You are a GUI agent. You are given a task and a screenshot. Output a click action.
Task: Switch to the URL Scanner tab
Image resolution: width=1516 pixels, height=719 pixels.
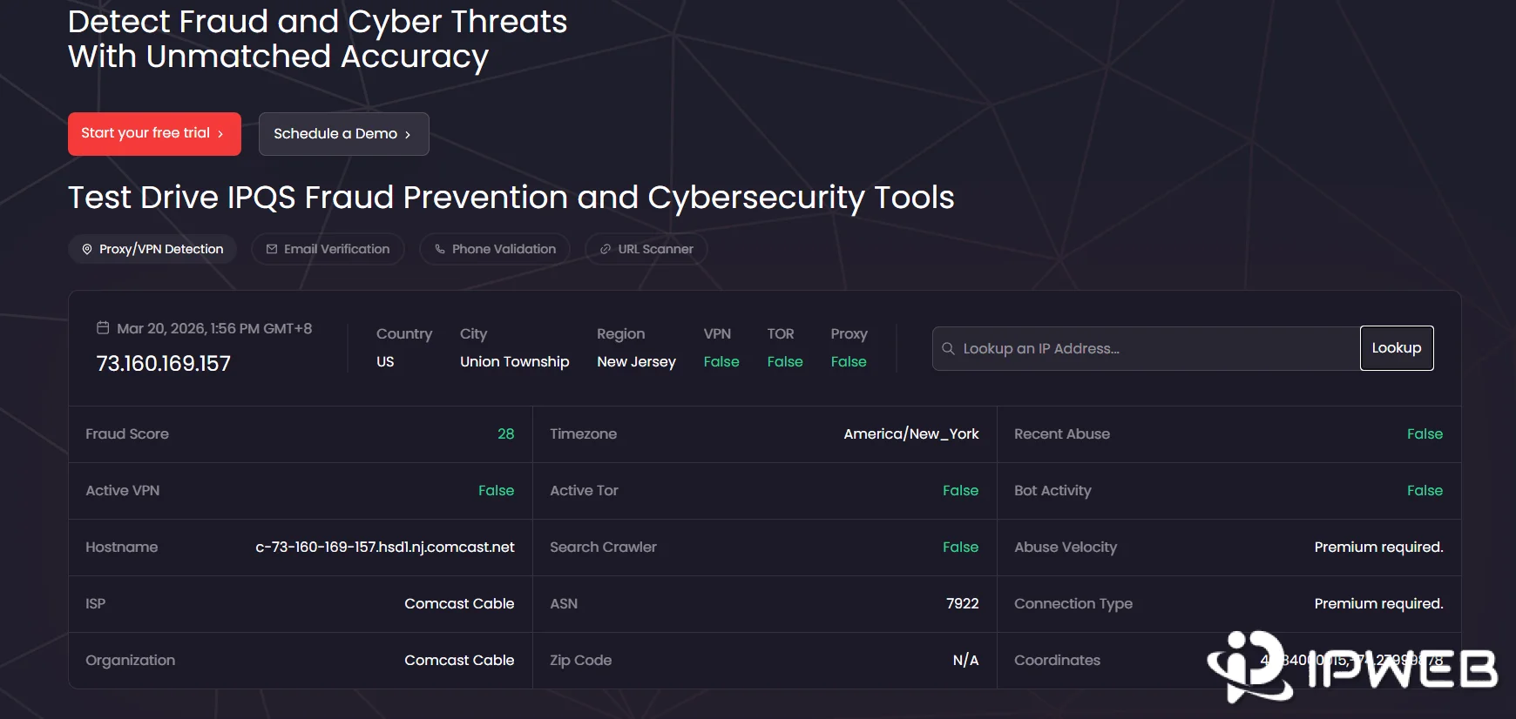click(646, 249)
